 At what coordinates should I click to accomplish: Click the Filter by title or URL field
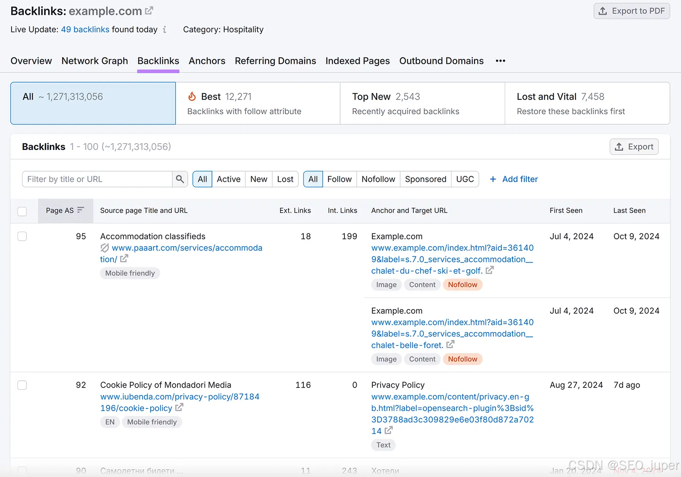pos(97,179)
